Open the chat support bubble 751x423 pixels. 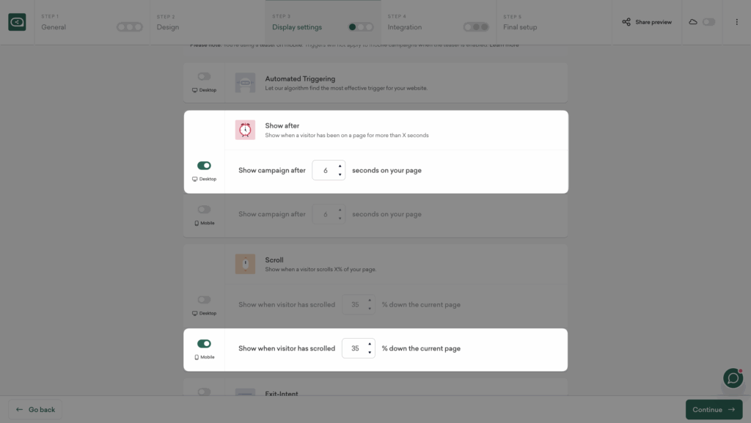[x=733, y=378]
